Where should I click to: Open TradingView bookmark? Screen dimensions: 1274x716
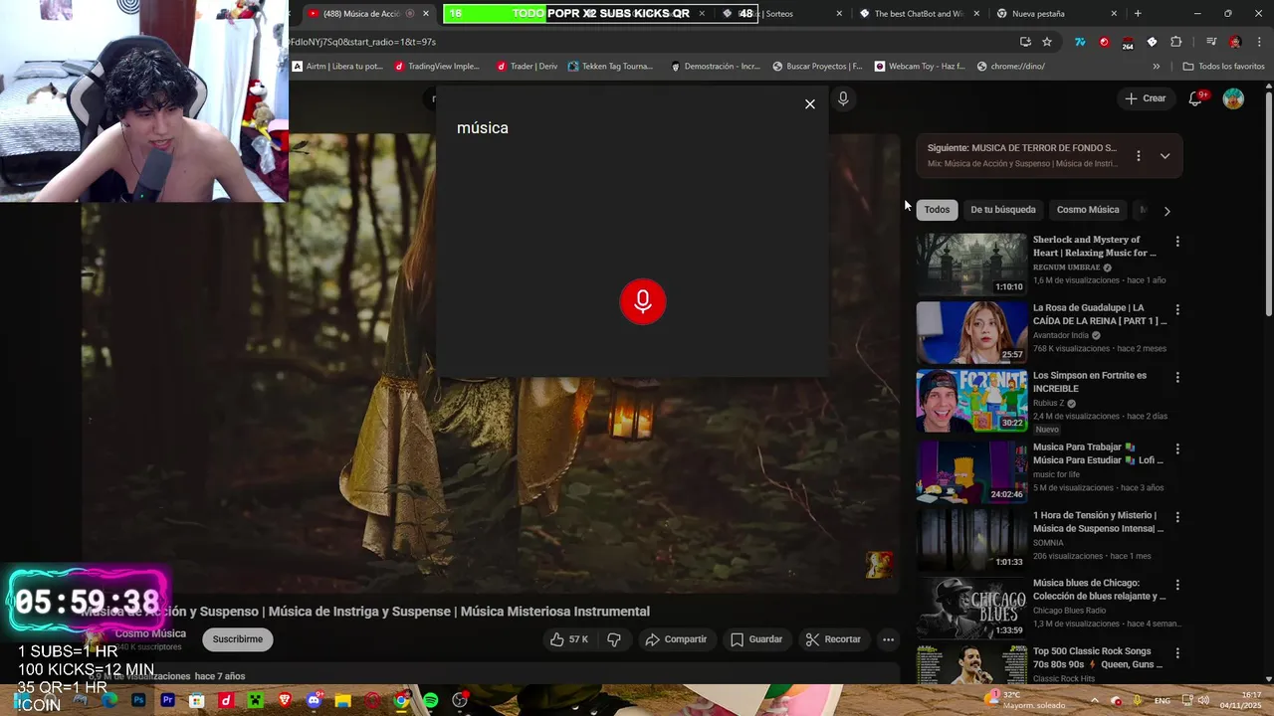[x=437, y=67]
